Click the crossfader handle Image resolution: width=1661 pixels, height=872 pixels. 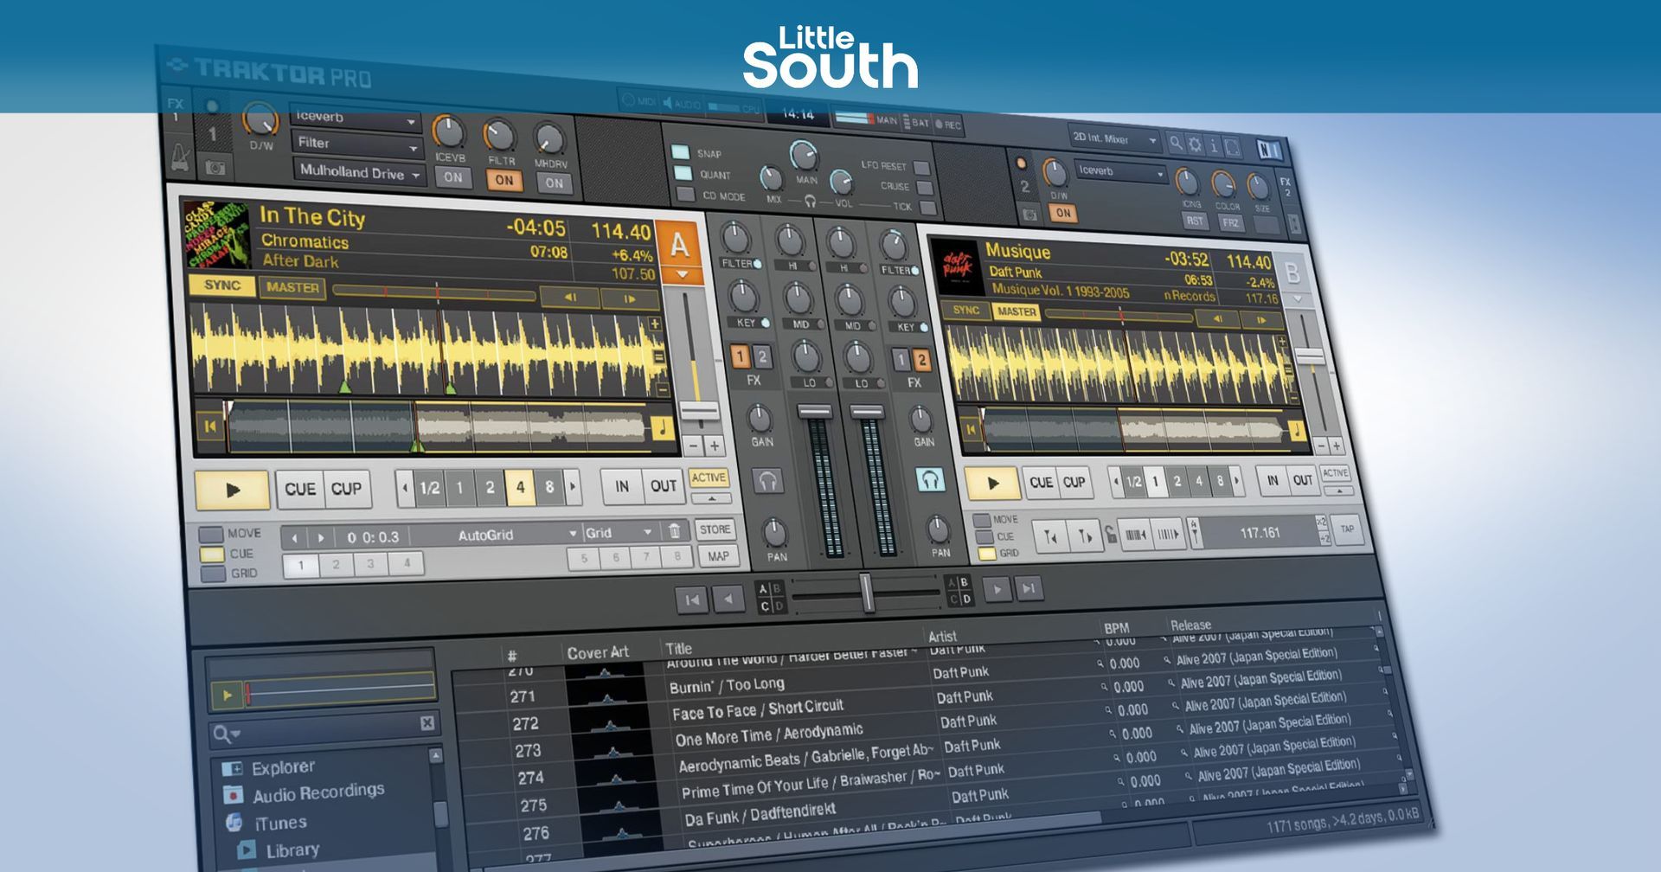point(866,593)
